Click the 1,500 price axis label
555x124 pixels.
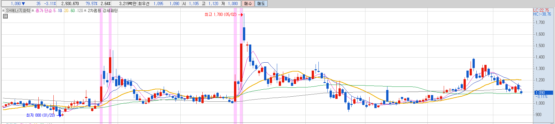click(x=540, y=46)
